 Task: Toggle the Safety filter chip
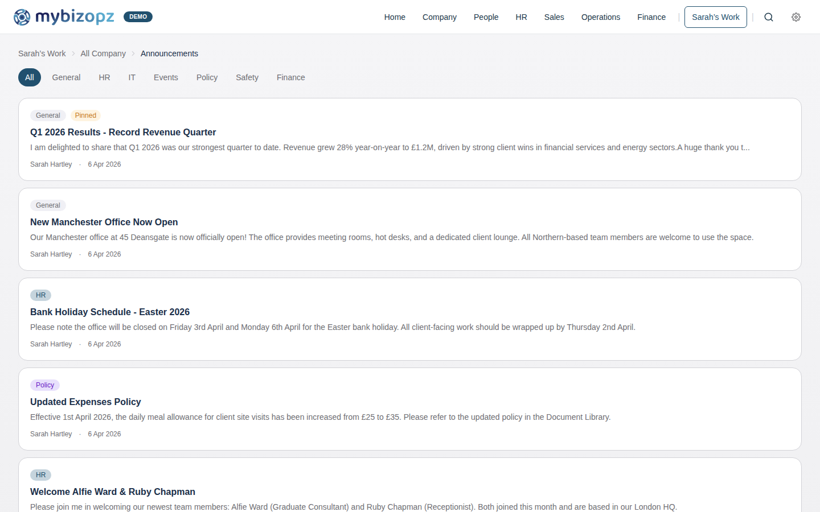click(247, 77)
